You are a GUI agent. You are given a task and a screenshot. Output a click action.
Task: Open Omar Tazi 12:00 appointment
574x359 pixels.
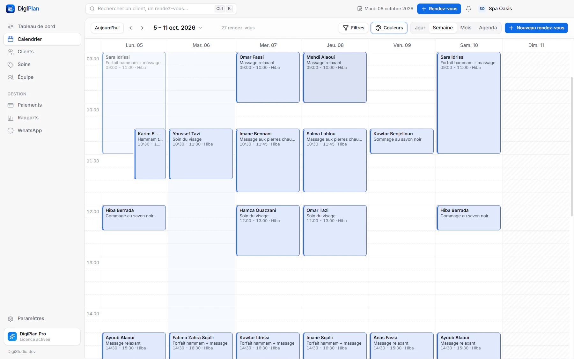[335, 230]
